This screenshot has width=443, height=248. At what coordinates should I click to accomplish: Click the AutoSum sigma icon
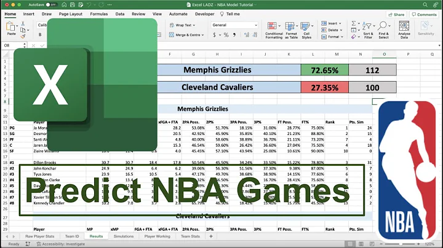point(354,23)
